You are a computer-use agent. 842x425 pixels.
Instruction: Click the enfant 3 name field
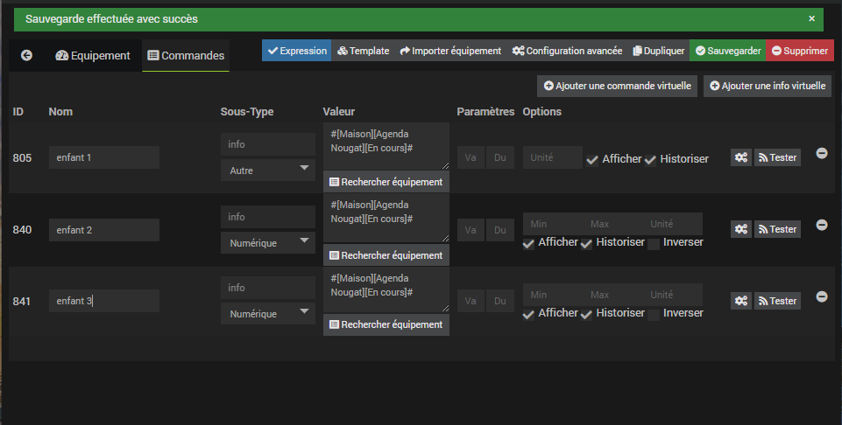tap(104, 301)
